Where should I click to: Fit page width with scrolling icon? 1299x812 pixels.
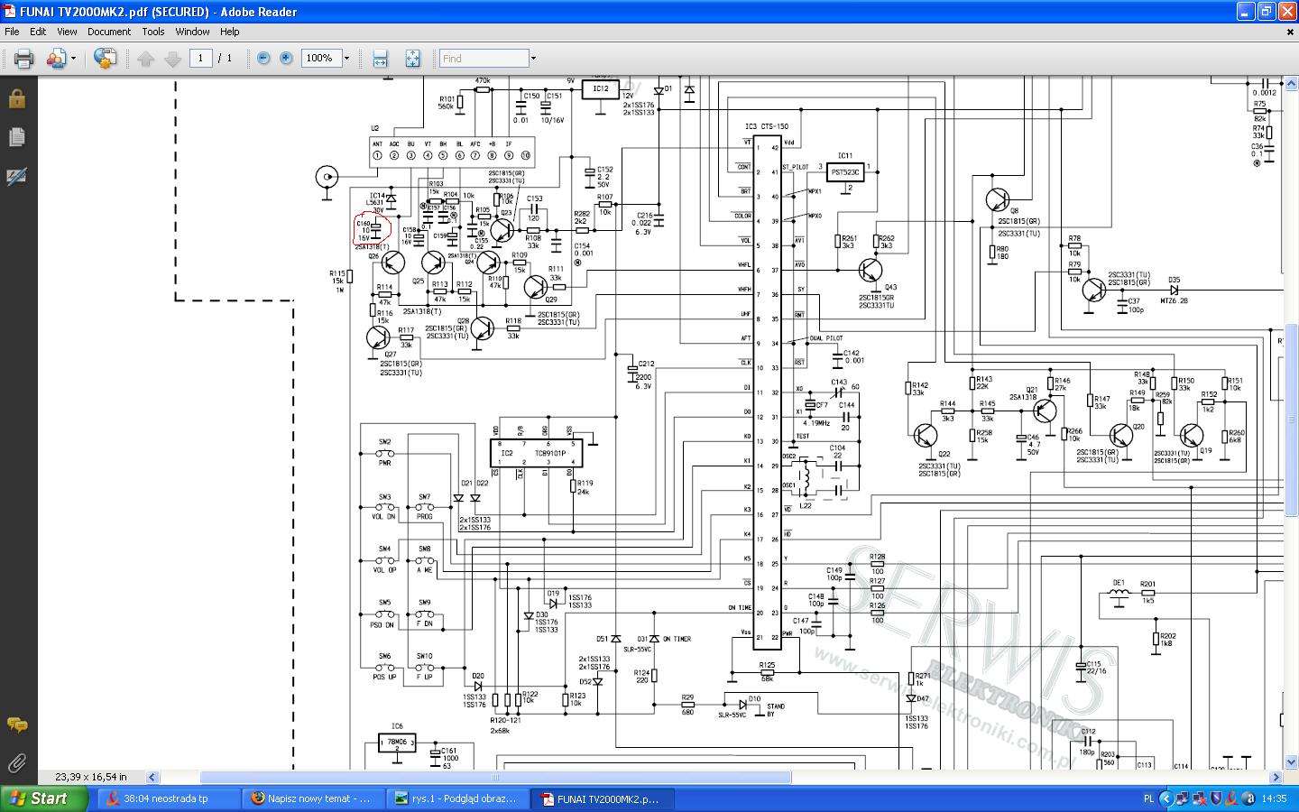pyautogui.click(x=380, y=59)
